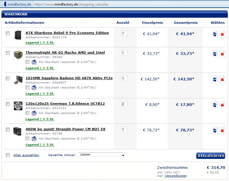Open be quiet! power supply thumbnail
229x181 pixels.
tap(17, 131)
